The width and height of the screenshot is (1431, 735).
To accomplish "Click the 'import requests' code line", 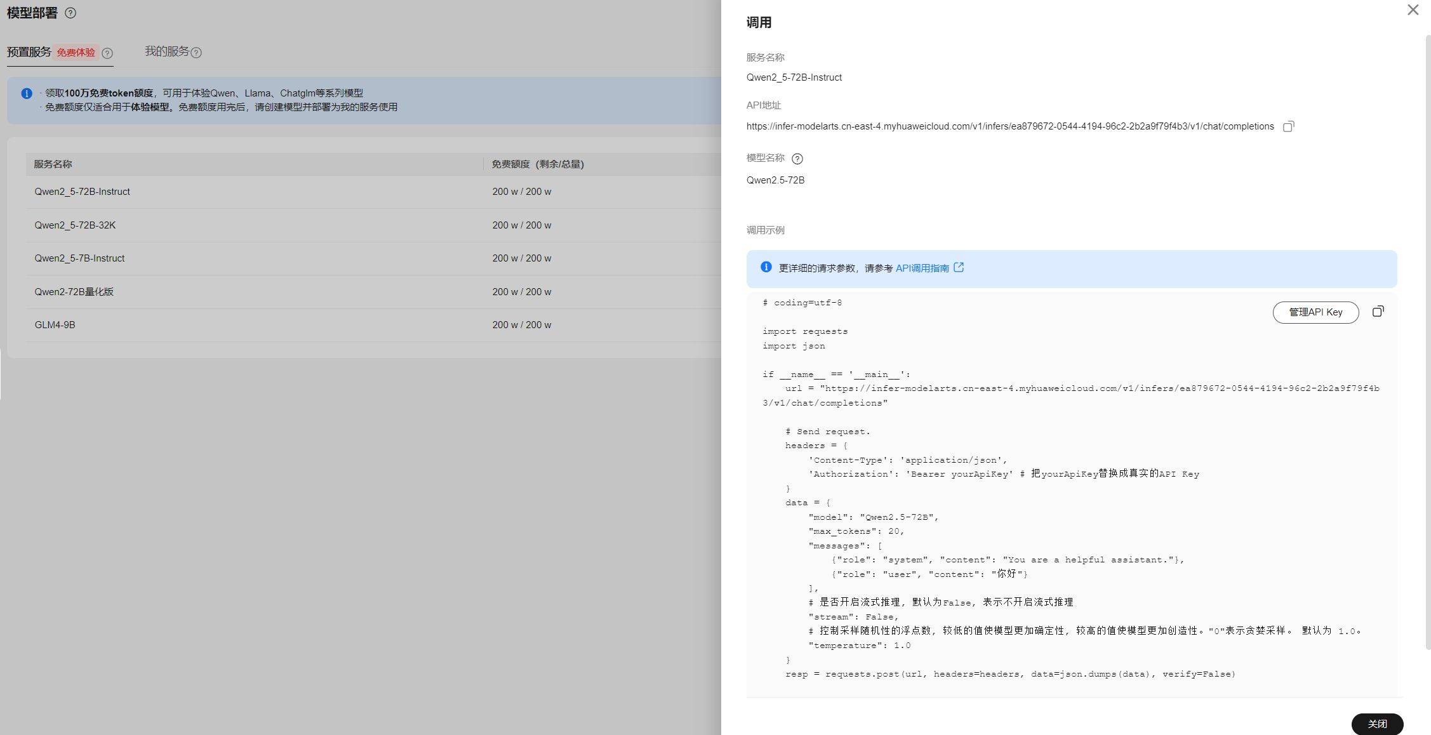I will pos(805,331).
